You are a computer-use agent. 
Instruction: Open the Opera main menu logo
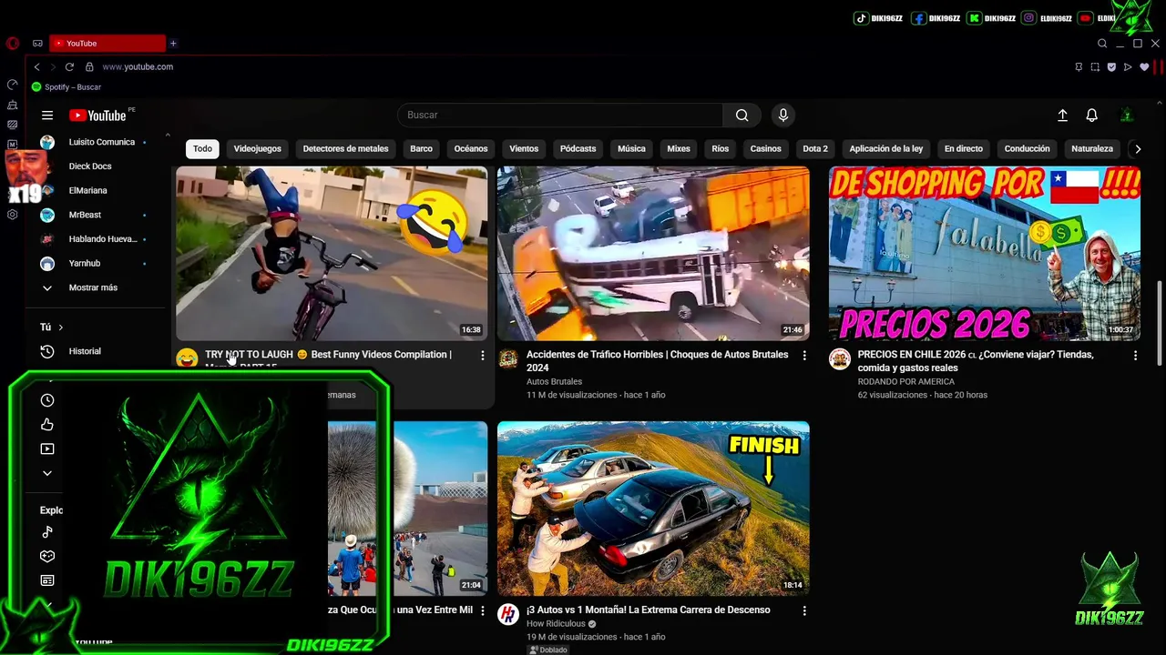12,43
